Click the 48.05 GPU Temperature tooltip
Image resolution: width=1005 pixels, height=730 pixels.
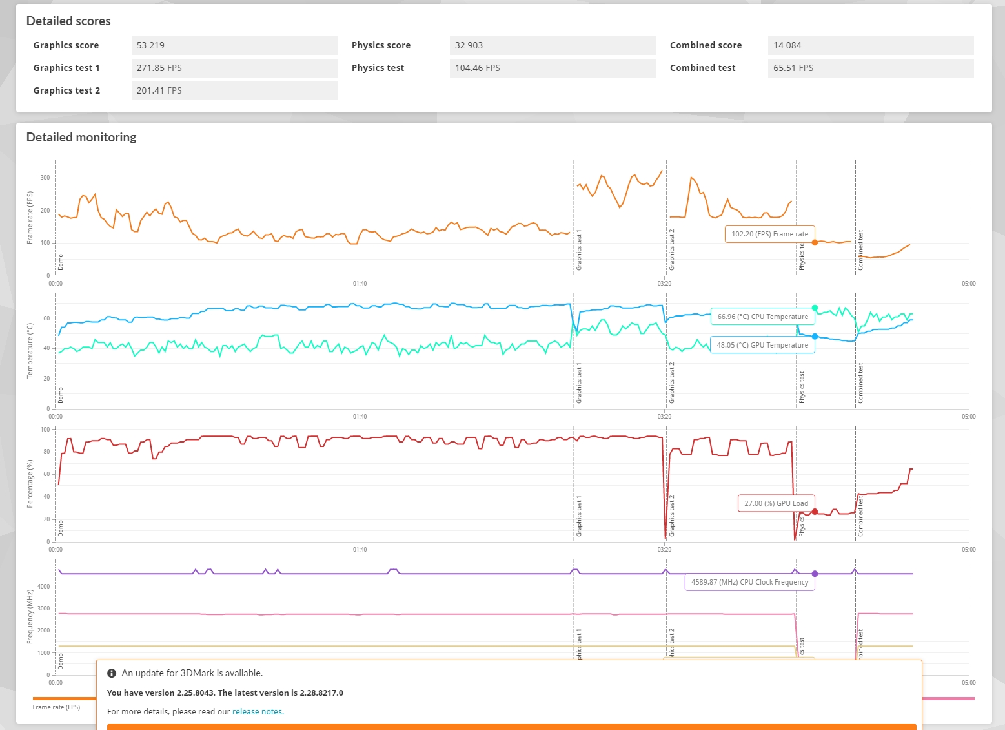pyautogui.click(x=763, y=345)
